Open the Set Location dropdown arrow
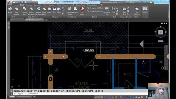Image resolution: width=176 pixels, height=99 pixels. pos(141,13)
